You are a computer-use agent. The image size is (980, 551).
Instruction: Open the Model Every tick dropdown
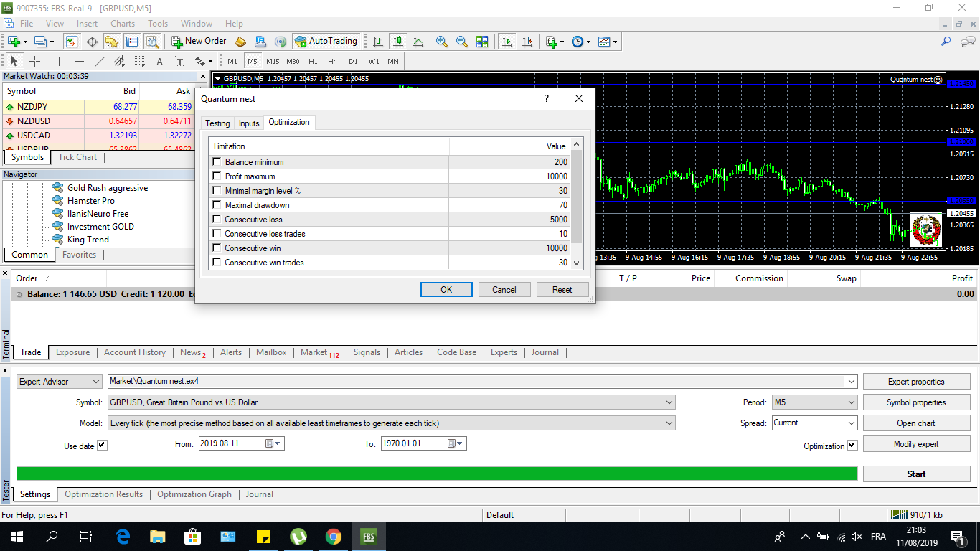point(669,423)
